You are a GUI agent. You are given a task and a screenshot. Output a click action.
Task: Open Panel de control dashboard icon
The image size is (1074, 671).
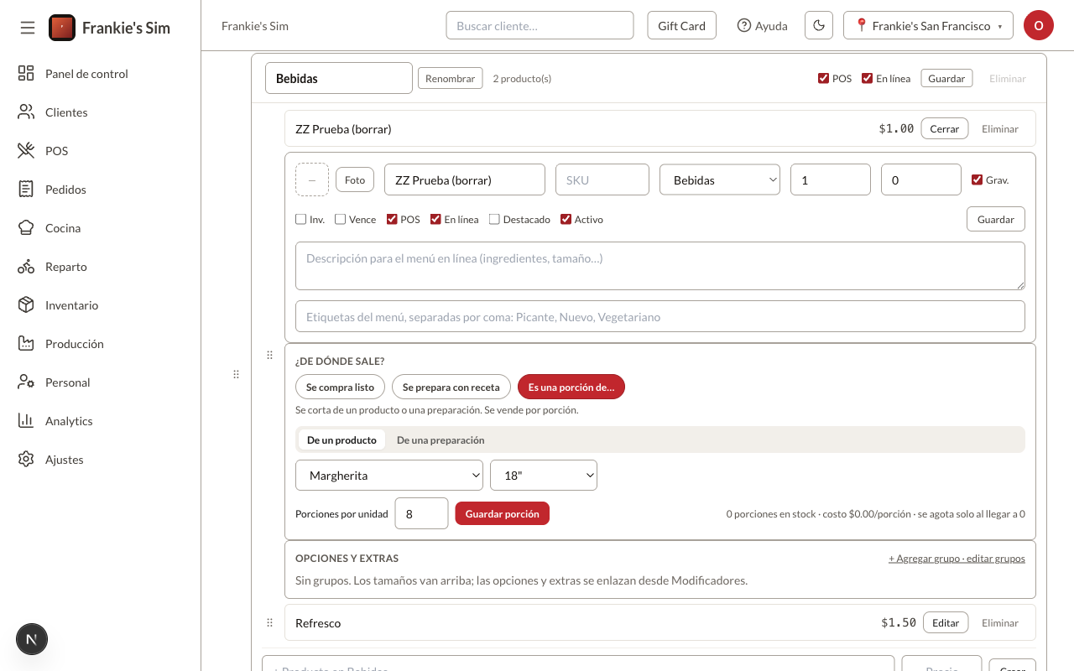[26, 74]
